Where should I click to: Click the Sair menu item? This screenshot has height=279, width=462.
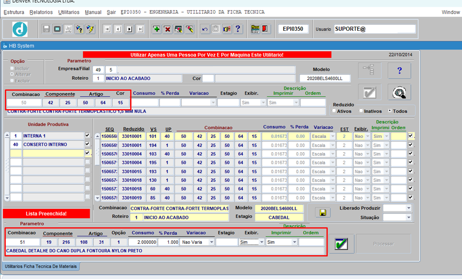pyautogui.click(x=111, y=12)
